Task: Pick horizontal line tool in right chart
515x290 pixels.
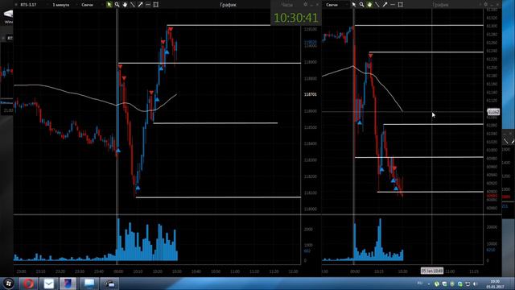Action: click(393, 5)
